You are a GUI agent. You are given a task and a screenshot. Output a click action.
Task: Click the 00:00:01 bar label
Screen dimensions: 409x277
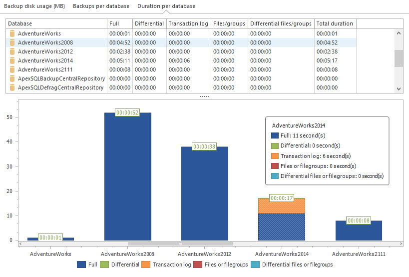[50, 237]
